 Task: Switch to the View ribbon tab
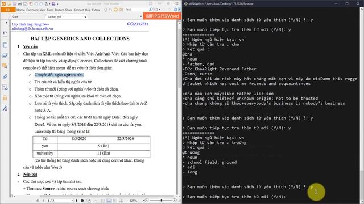point(43,10)
